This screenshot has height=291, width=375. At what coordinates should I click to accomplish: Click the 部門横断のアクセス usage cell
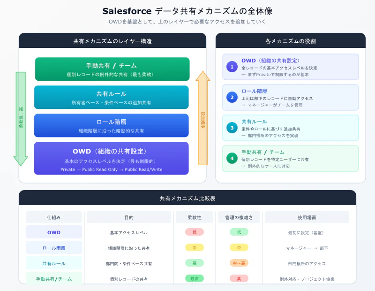point(307,264)
